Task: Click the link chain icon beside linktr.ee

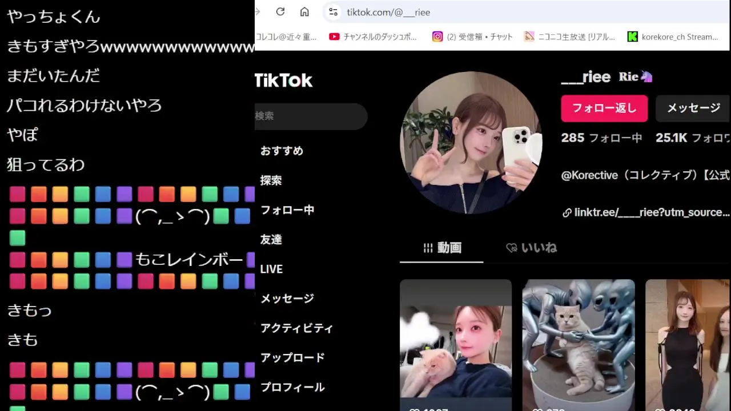Action: coord(567,213)
